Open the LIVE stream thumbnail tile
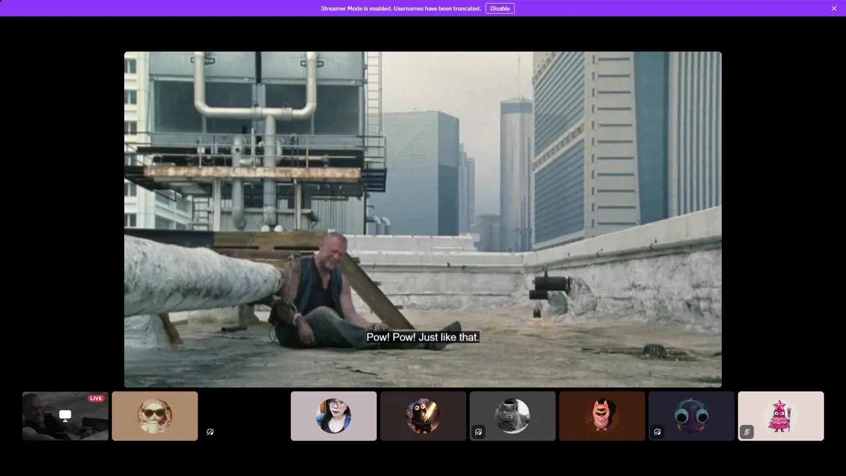The image size is (846, 476). click(65, 416)
